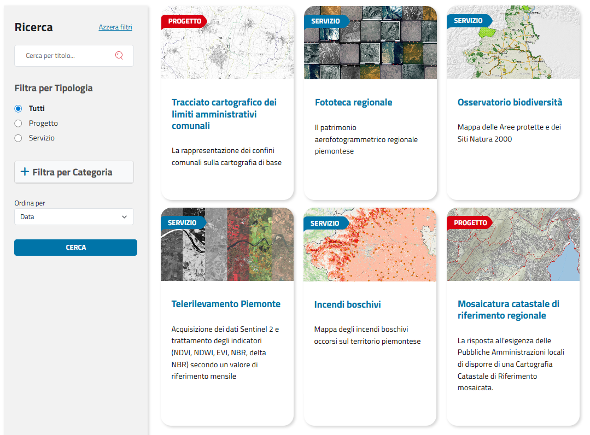The height and width of the screenshot is (435, 590).
Task: Click the SERVIZIO badge on Incendi boschivi card
Action: pos(325,224)
